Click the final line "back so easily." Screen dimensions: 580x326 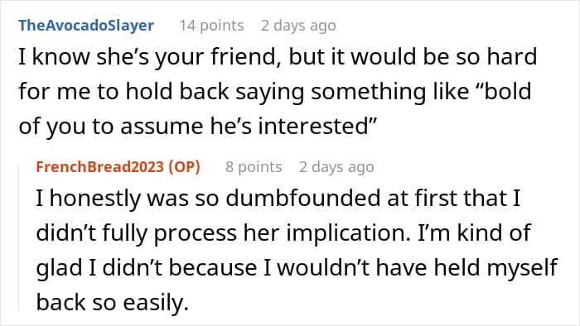coord(113,302)
